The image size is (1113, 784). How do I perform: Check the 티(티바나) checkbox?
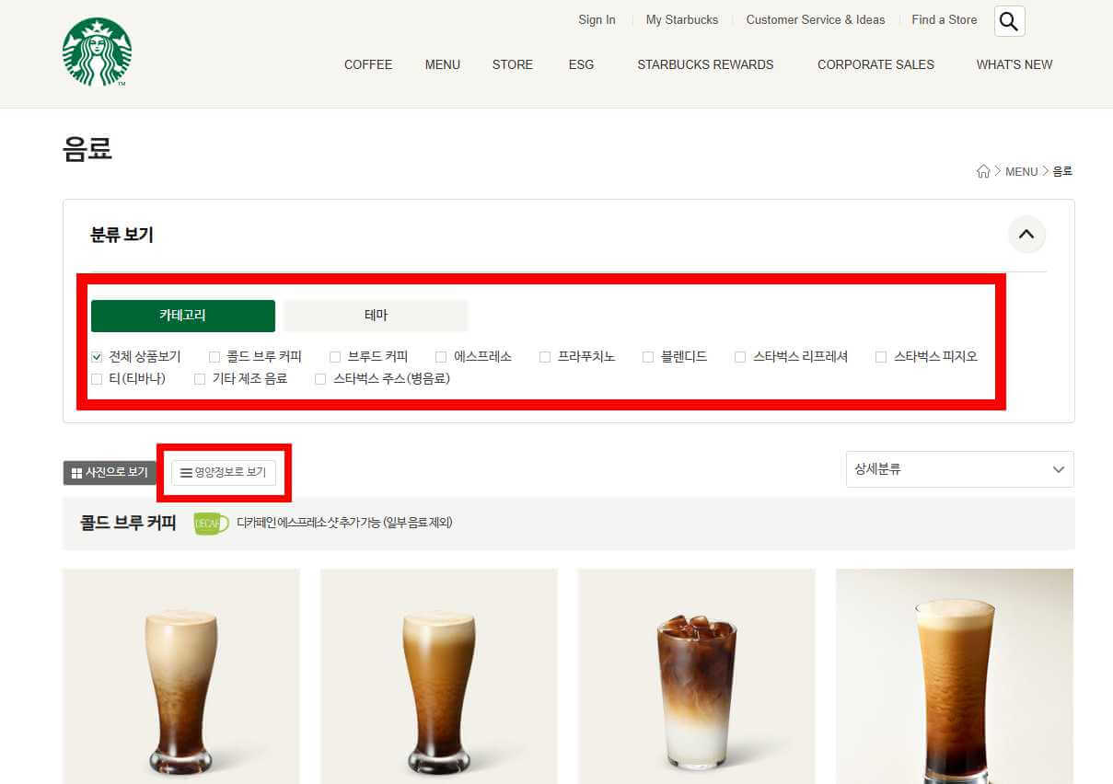97,378
